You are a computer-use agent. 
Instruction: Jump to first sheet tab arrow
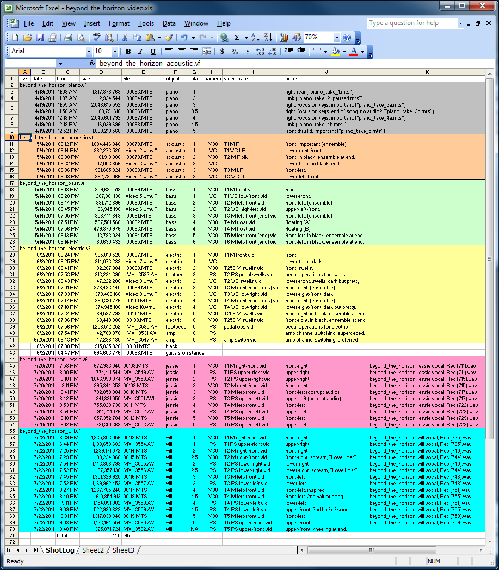(x=9, y=550)
